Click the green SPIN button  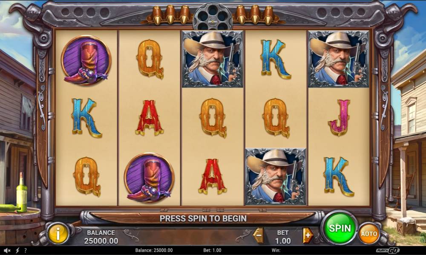(340, 228)
